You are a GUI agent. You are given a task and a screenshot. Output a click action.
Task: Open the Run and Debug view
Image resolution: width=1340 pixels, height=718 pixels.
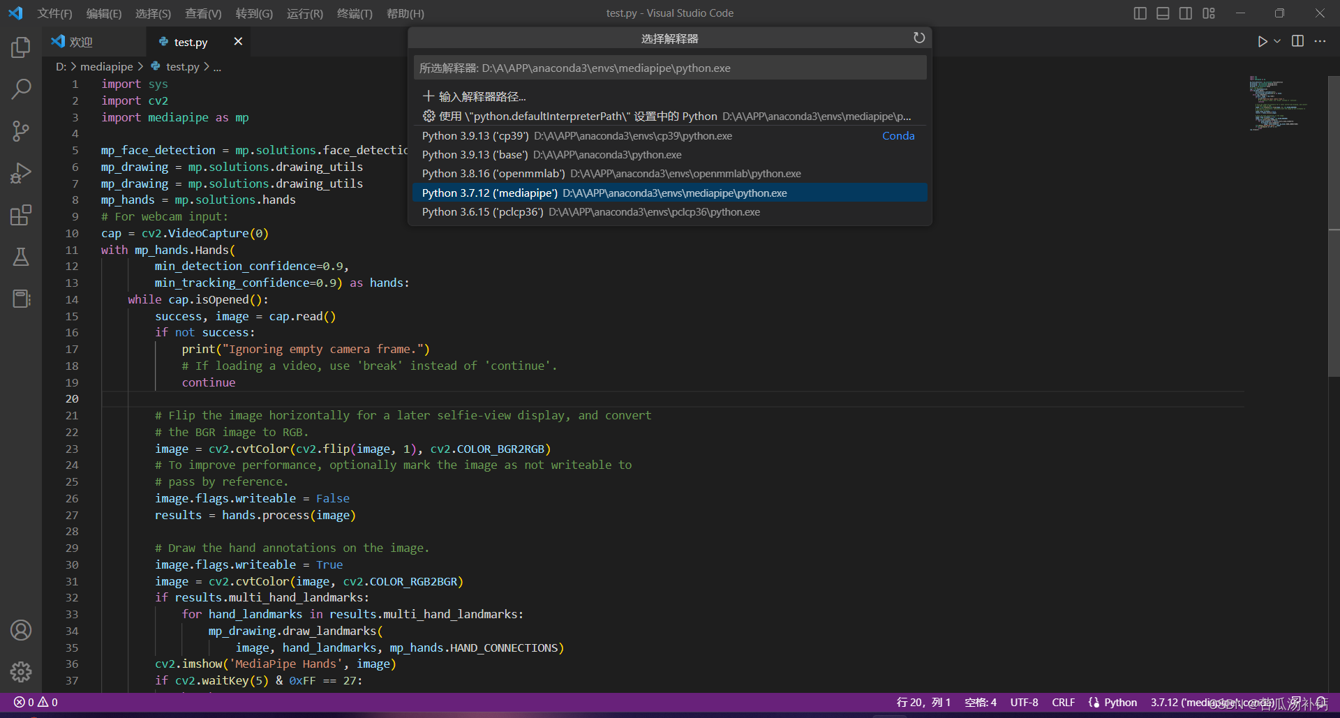pos(20,173)
